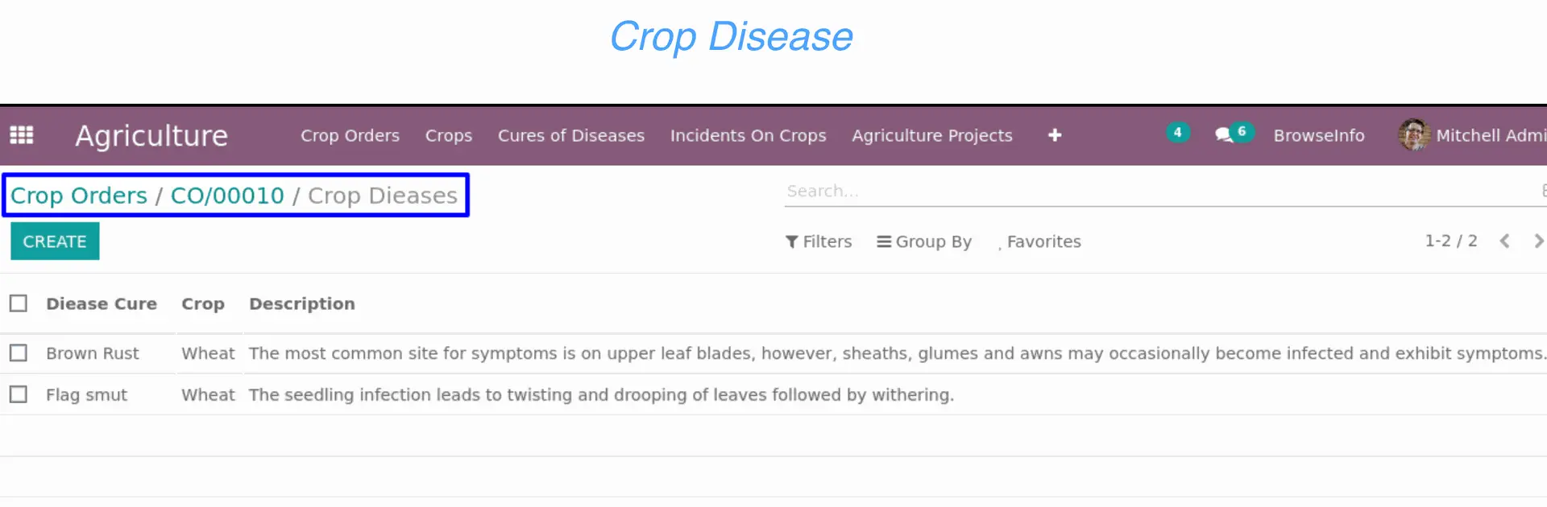Tick the select-all header checkbox

pyautogui.click(x=19, y=303)
